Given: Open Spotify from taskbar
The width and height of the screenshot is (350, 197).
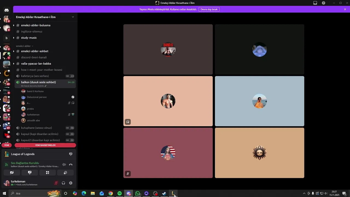Looking at the screenshot, I should click(x=119, y=193).
